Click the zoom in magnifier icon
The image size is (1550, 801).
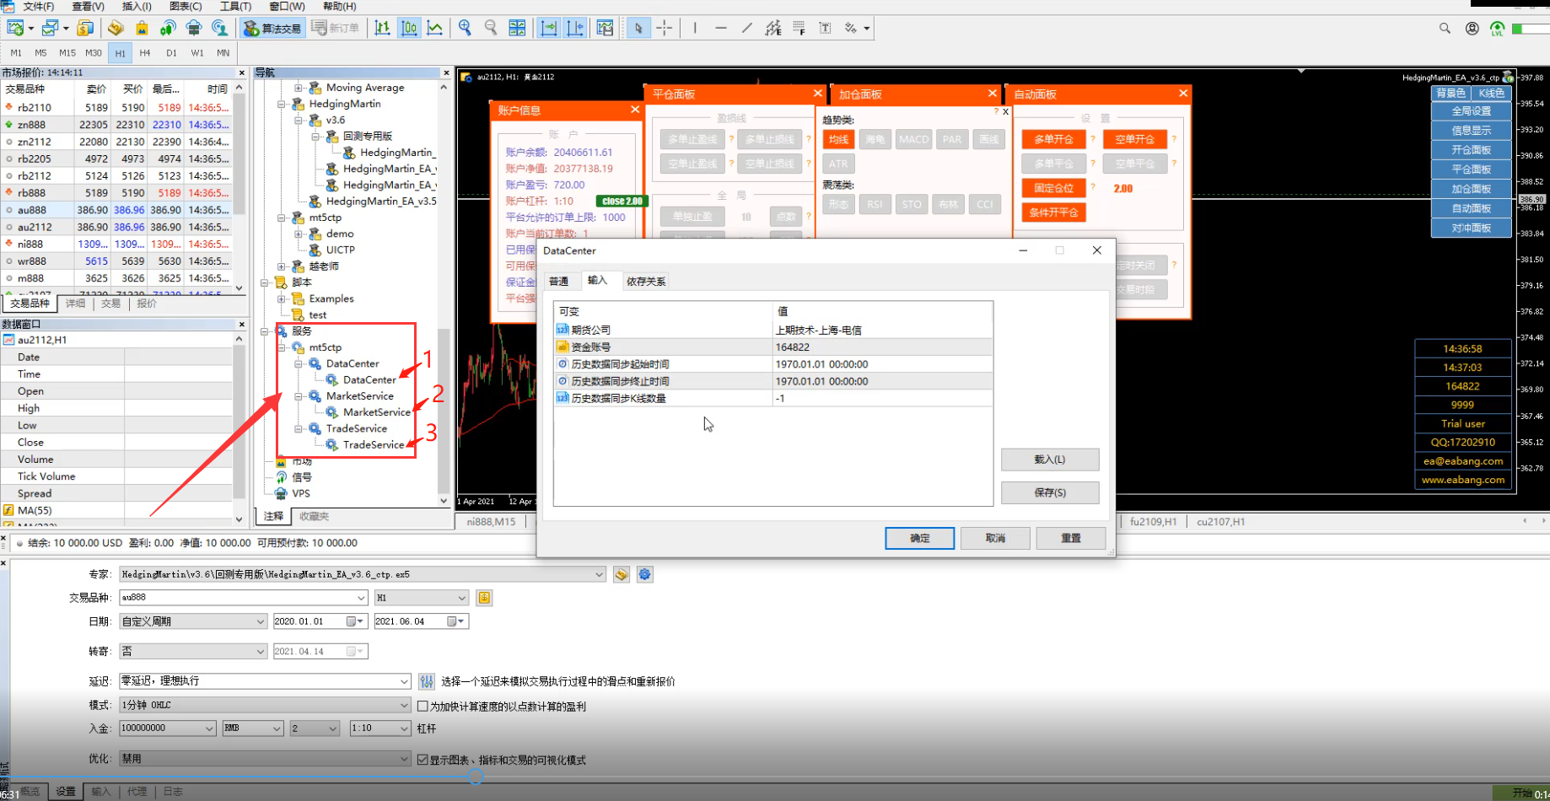pyautogui.click(x=465, y=28)
